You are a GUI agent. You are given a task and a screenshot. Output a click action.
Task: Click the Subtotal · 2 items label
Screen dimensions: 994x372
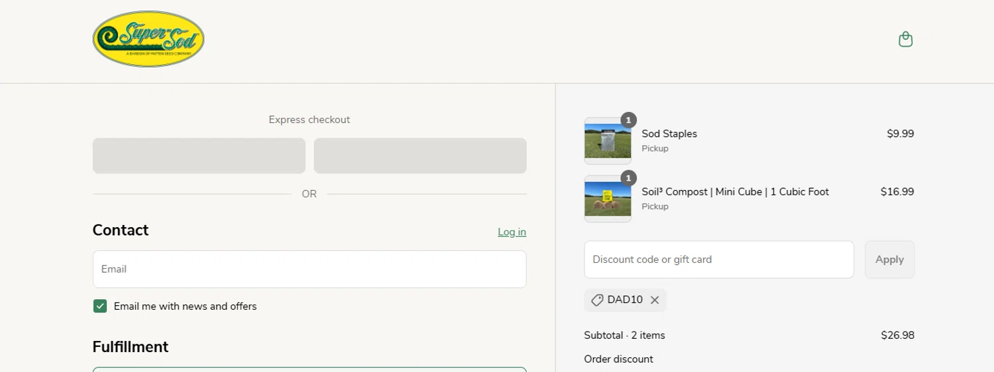[624, 335]
